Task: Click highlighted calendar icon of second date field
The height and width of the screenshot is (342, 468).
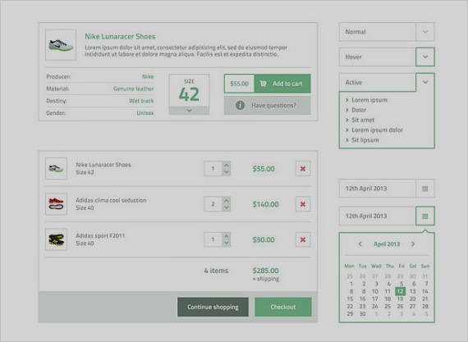Action: 425,216
